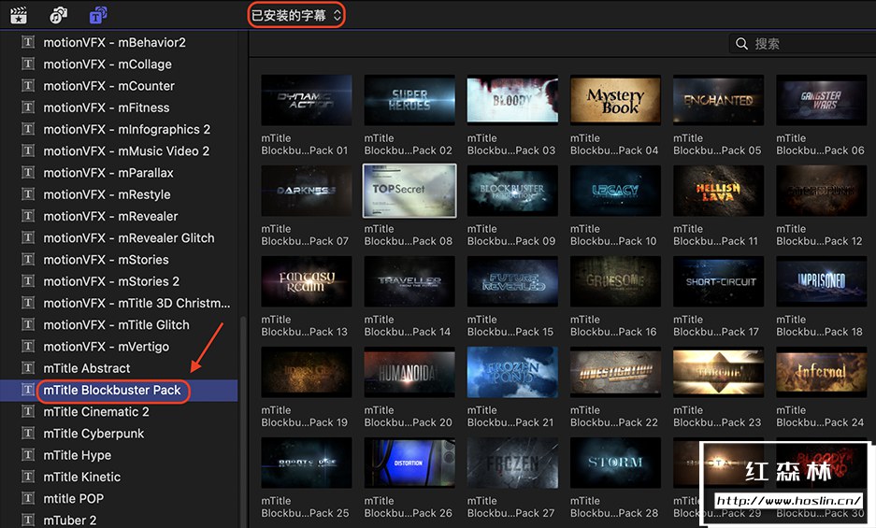Open the Libraries sidebar clapperboard icon

click(19, 15)
